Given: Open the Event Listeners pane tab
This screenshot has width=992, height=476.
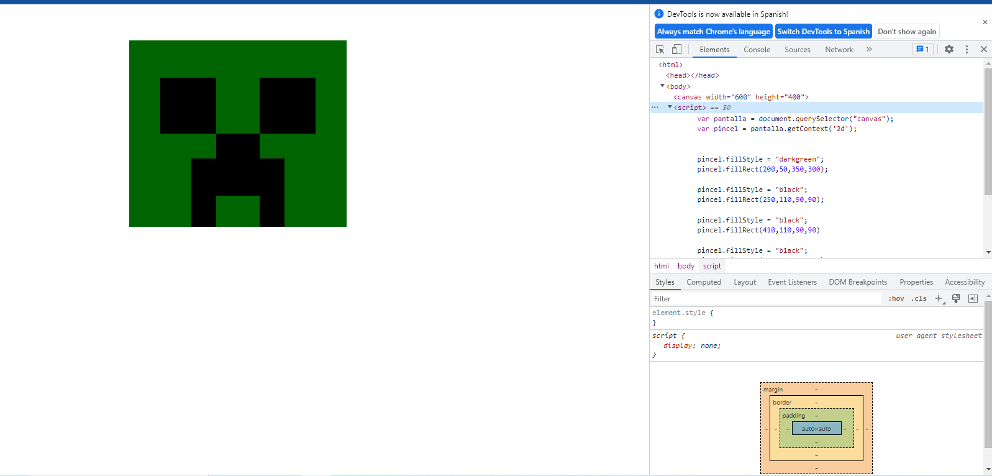Looking at the screenshot, I should (x=792, y=282).
